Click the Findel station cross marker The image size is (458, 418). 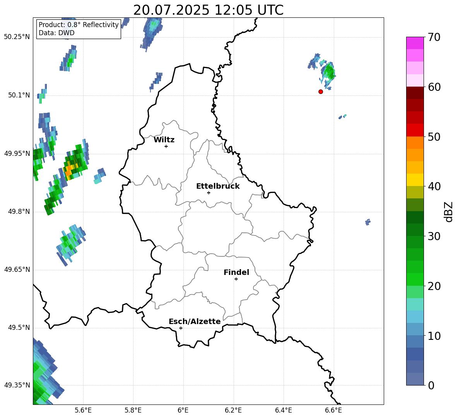236,279
